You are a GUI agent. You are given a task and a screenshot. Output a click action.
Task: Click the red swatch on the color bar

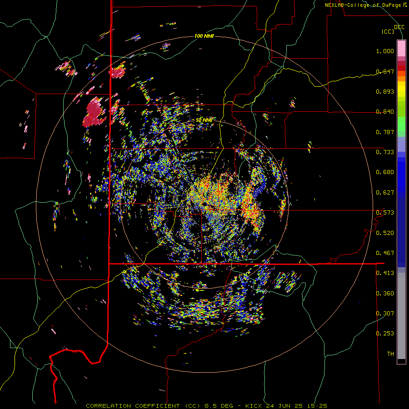[401, 68]
